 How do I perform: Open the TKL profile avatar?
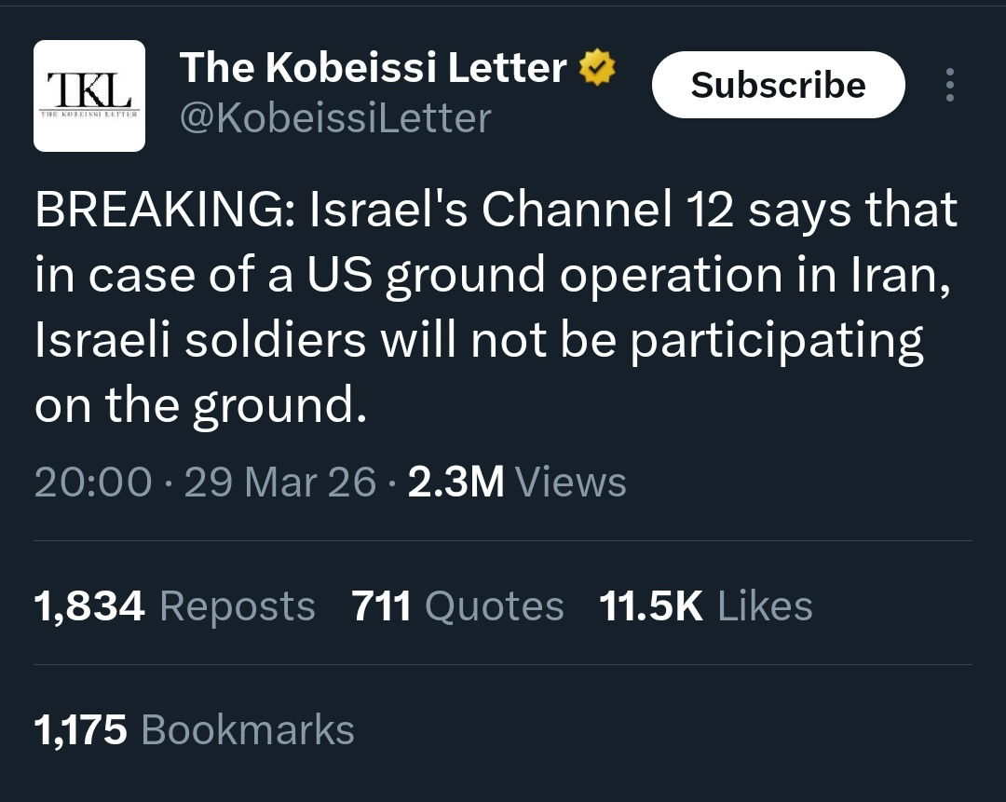point(89,96)
